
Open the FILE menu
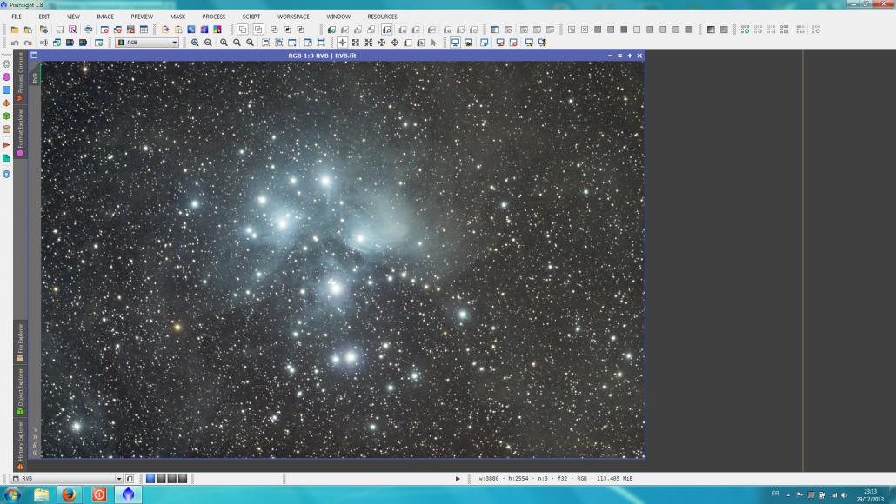(17, 17)
